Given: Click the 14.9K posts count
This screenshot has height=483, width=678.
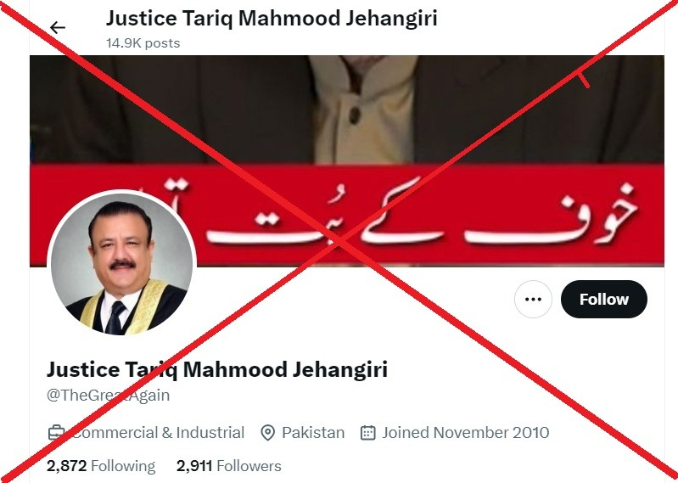Looking at the screenshot, I should click(143, 43).
